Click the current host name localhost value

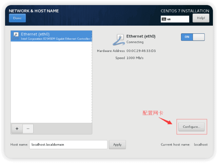tap(201, 144)
